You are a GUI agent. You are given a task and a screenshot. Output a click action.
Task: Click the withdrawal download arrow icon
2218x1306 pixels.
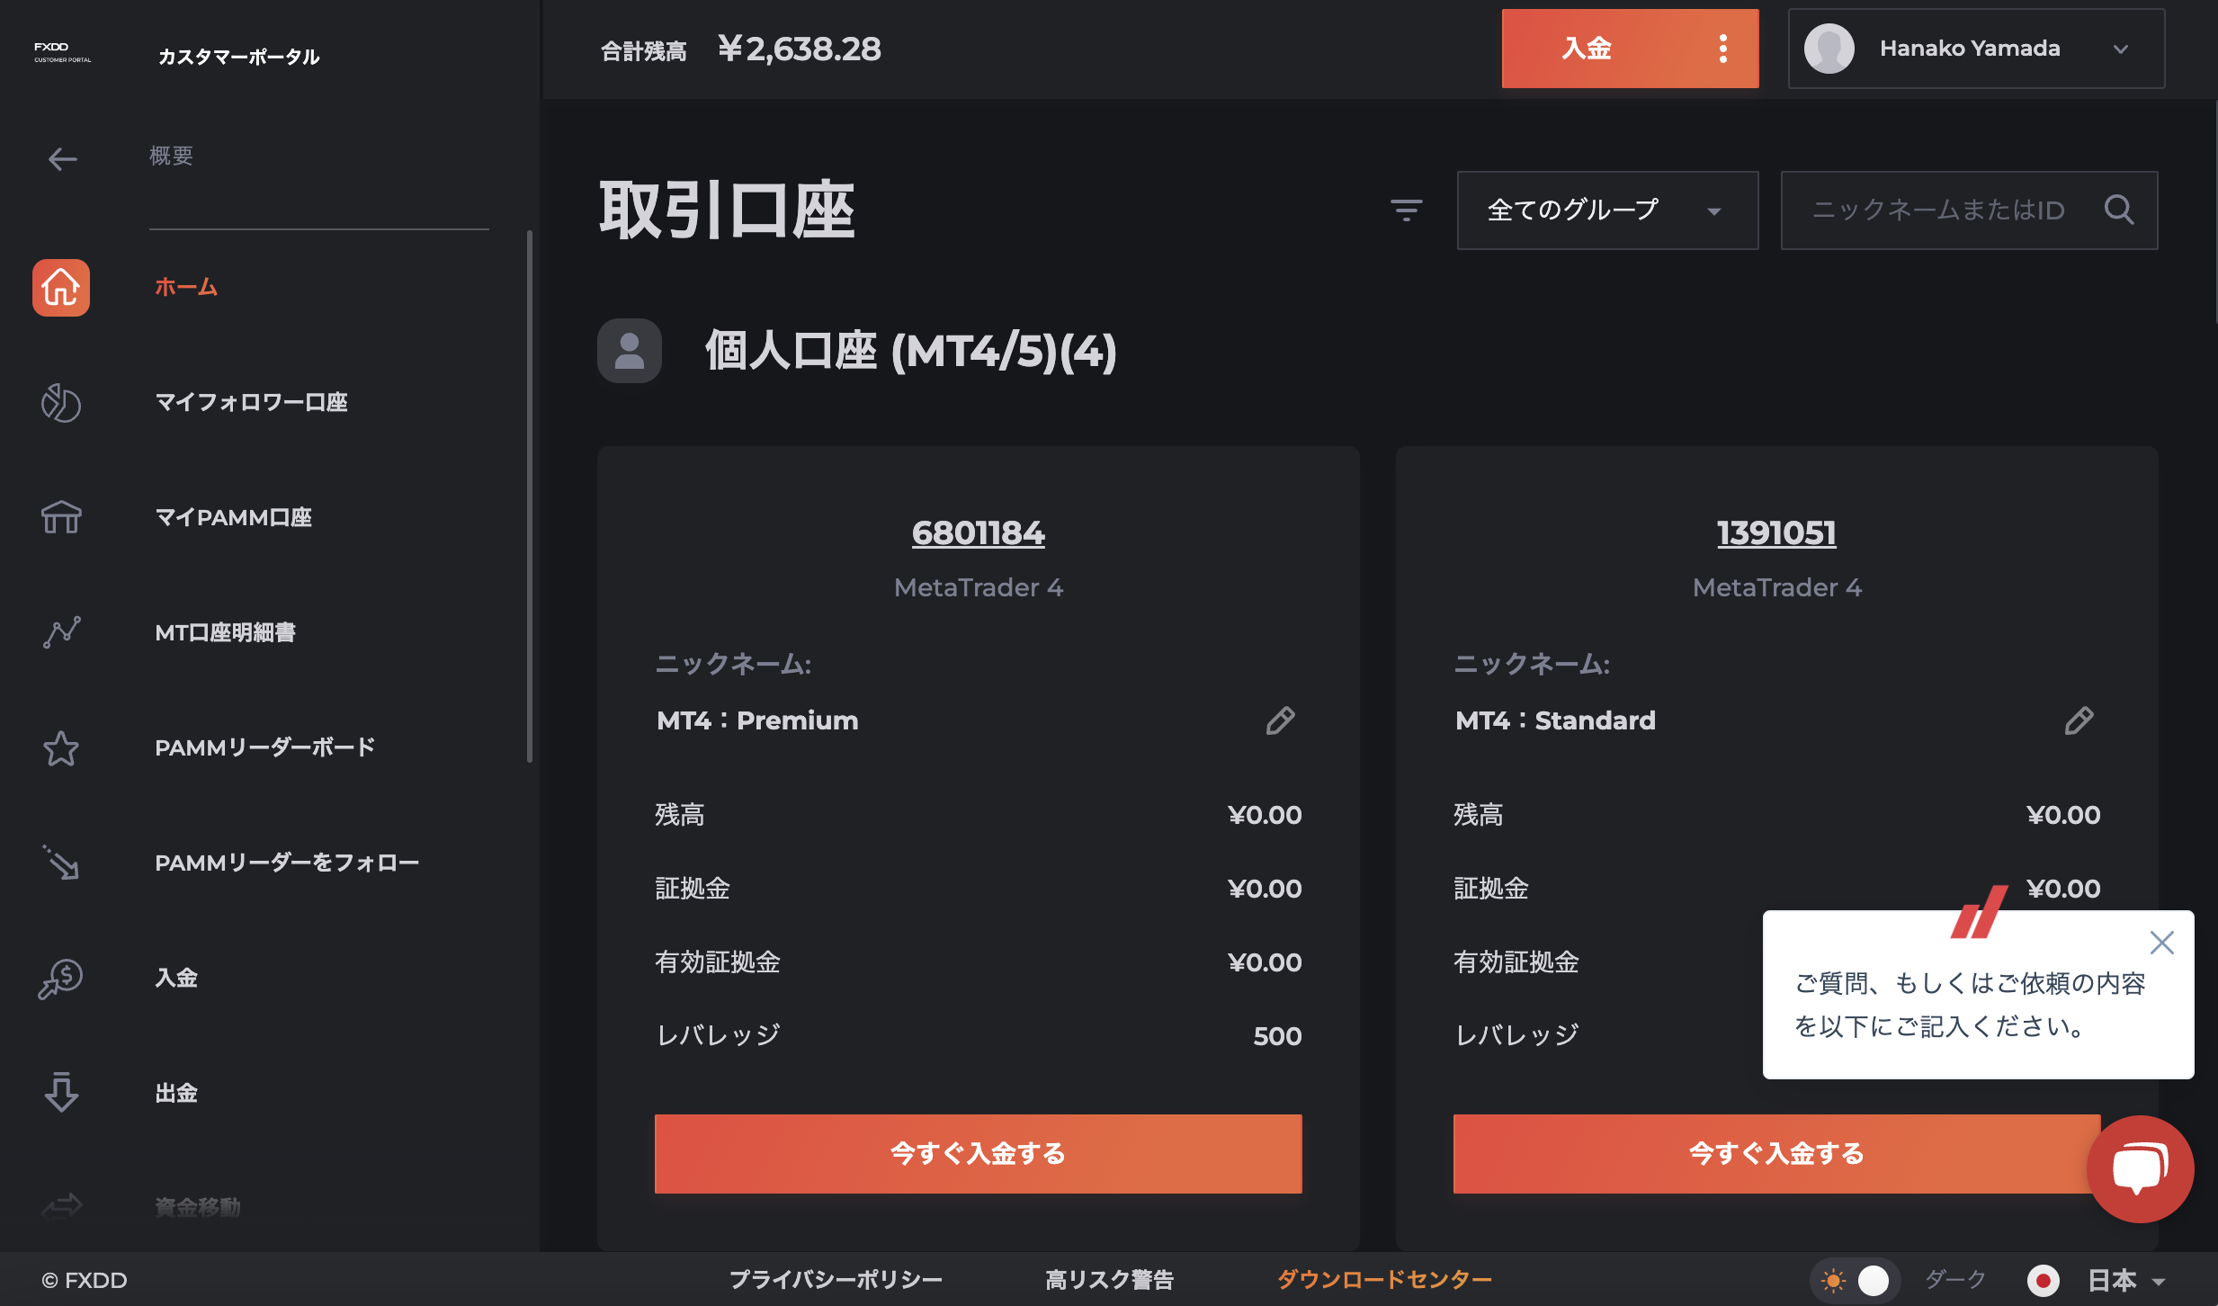pos(61,1092)
